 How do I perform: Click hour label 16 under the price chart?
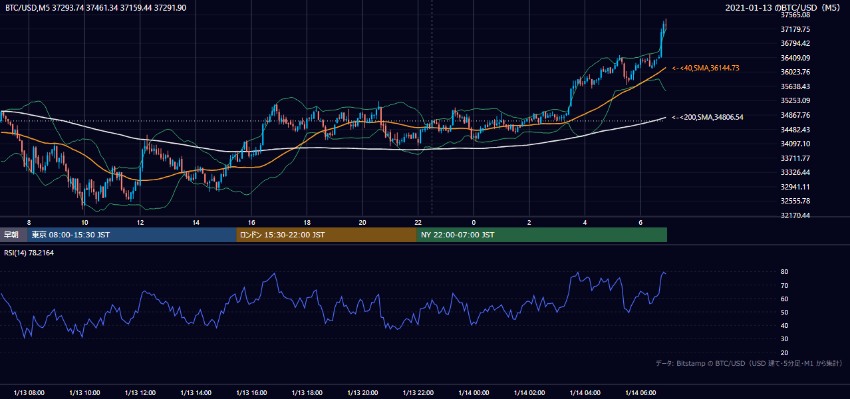click(x=251, y=222)
